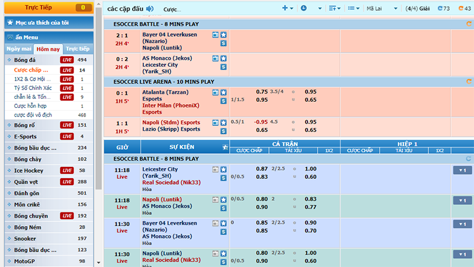Switch to the Hôm nay tab

(x=48, y=49)
